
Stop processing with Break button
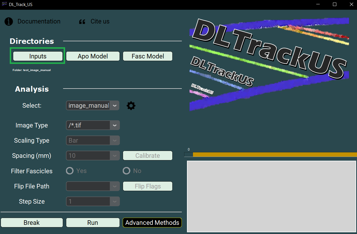point(32,223)
